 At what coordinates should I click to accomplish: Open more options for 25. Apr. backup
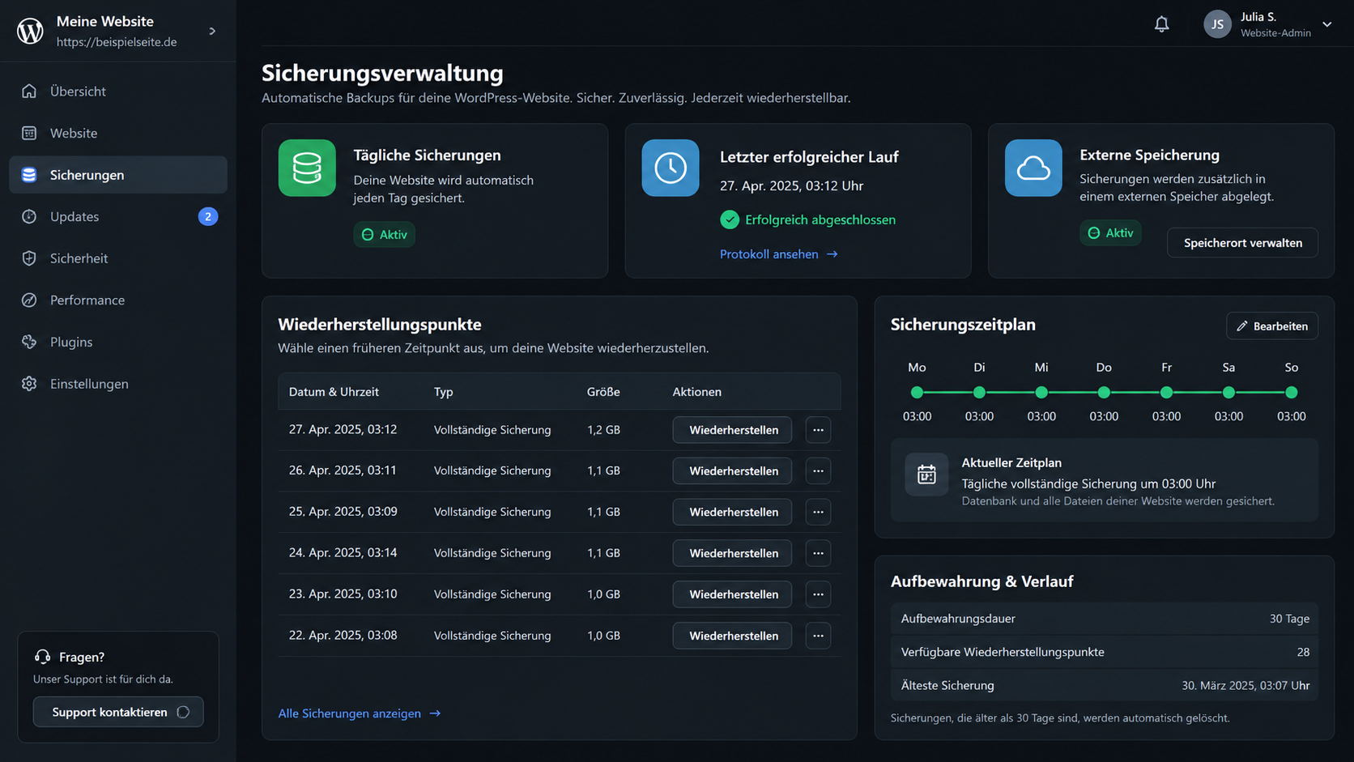pyautogui.click(x=818, y=512)
